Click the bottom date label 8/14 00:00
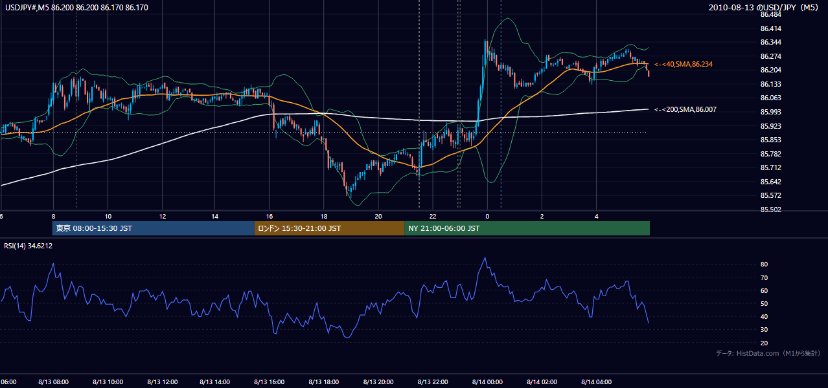Screen dimensions: 828x388 pos(487,382)
